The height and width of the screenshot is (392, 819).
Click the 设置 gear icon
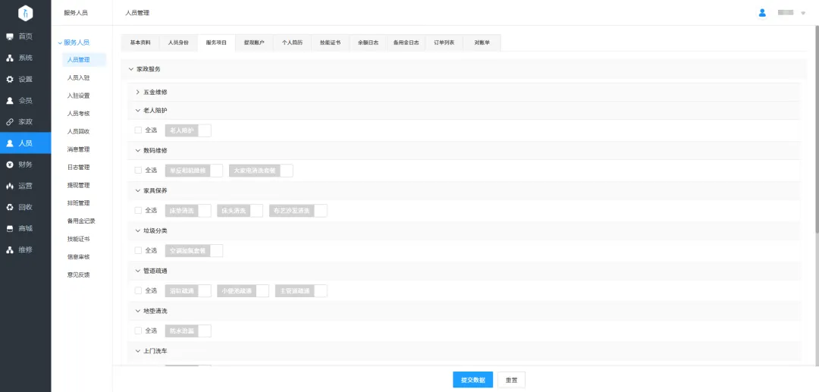(10, 79)
